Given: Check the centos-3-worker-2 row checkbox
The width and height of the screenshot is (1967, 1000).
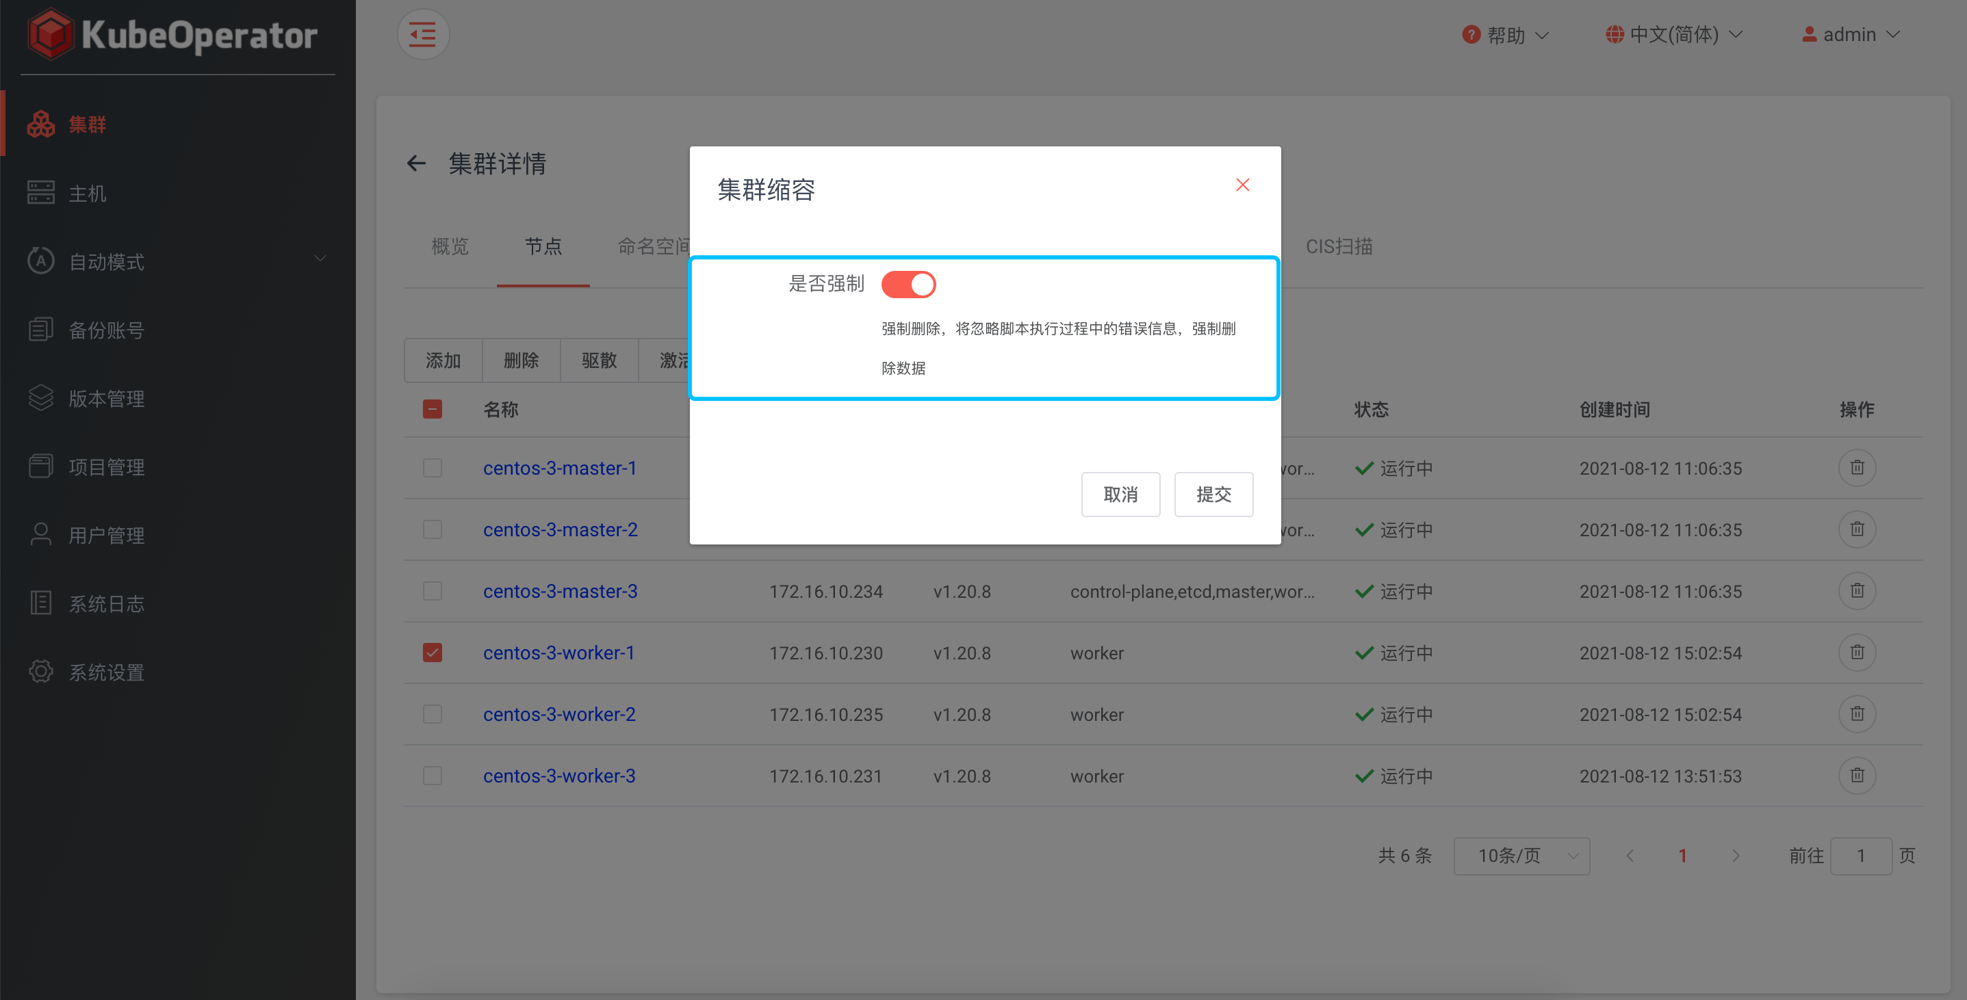Looking at the screenshot, I should (432, 715).
